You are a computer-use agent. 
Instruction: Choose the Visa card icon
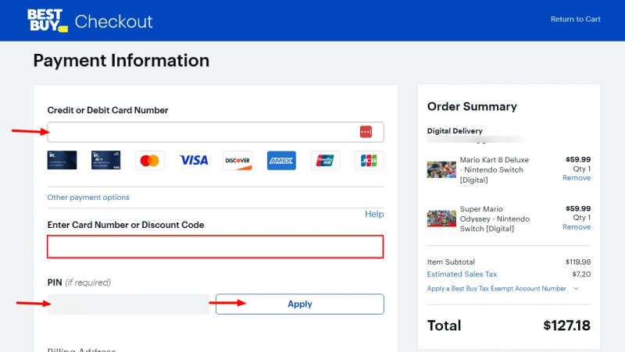tap(194, 161)
